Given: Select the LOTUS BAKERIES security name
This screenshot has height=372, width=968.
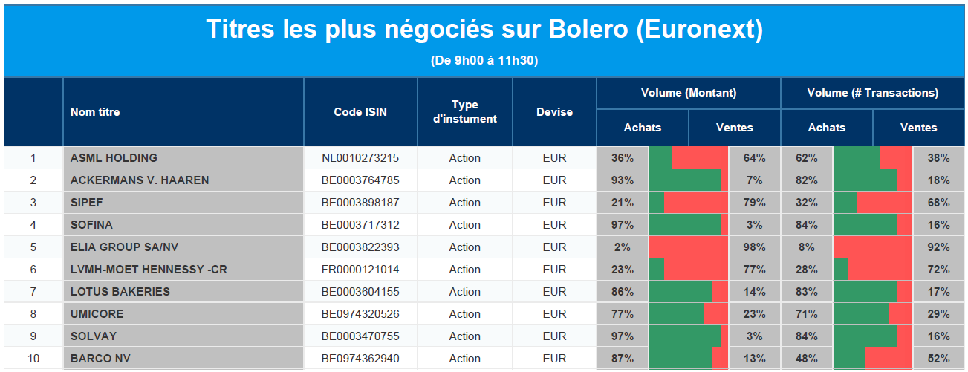Looking at the screenshot, I should click(120, 292).
